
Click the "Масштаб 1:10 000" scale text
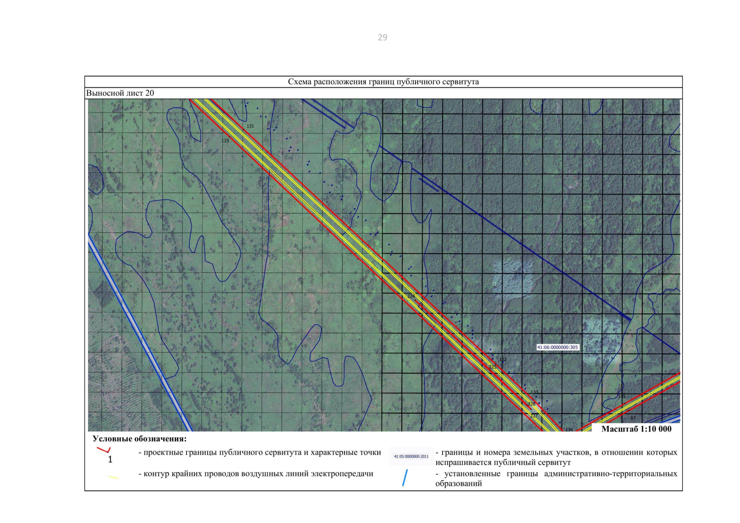(636, 429)
